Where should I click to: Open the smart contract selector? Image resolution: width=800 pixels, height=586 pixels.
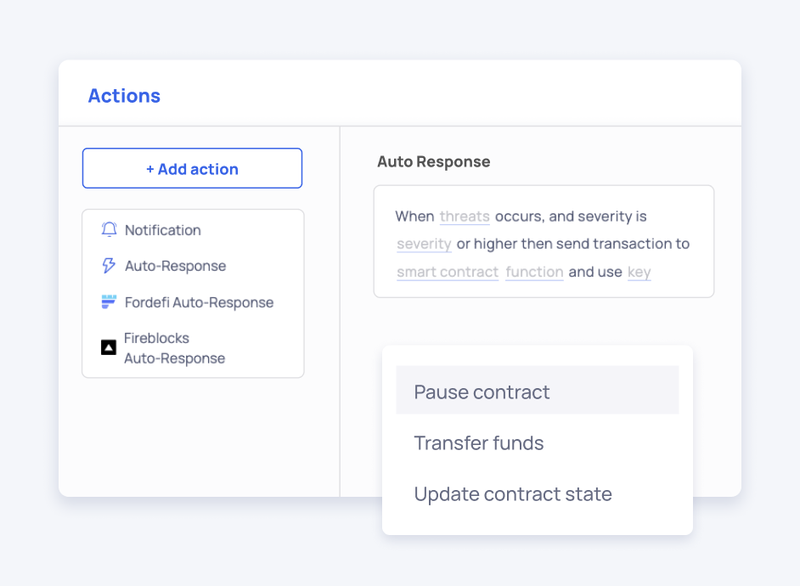click(x=448, y=273)
